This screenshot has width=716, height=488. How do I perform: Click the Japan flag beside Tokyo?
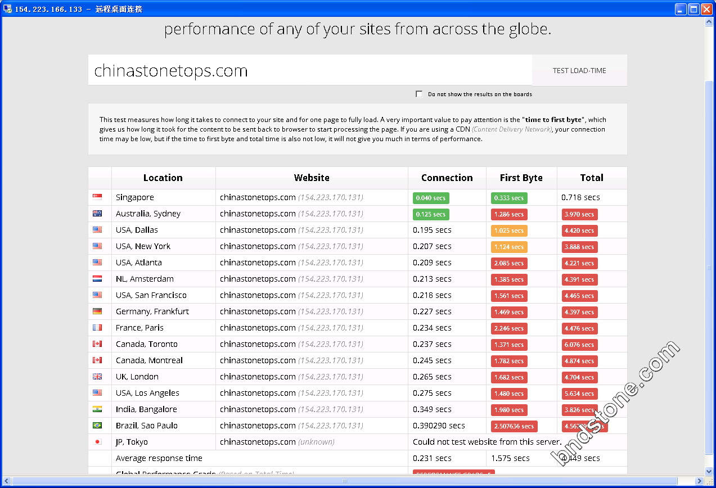[x=97, y=442]
